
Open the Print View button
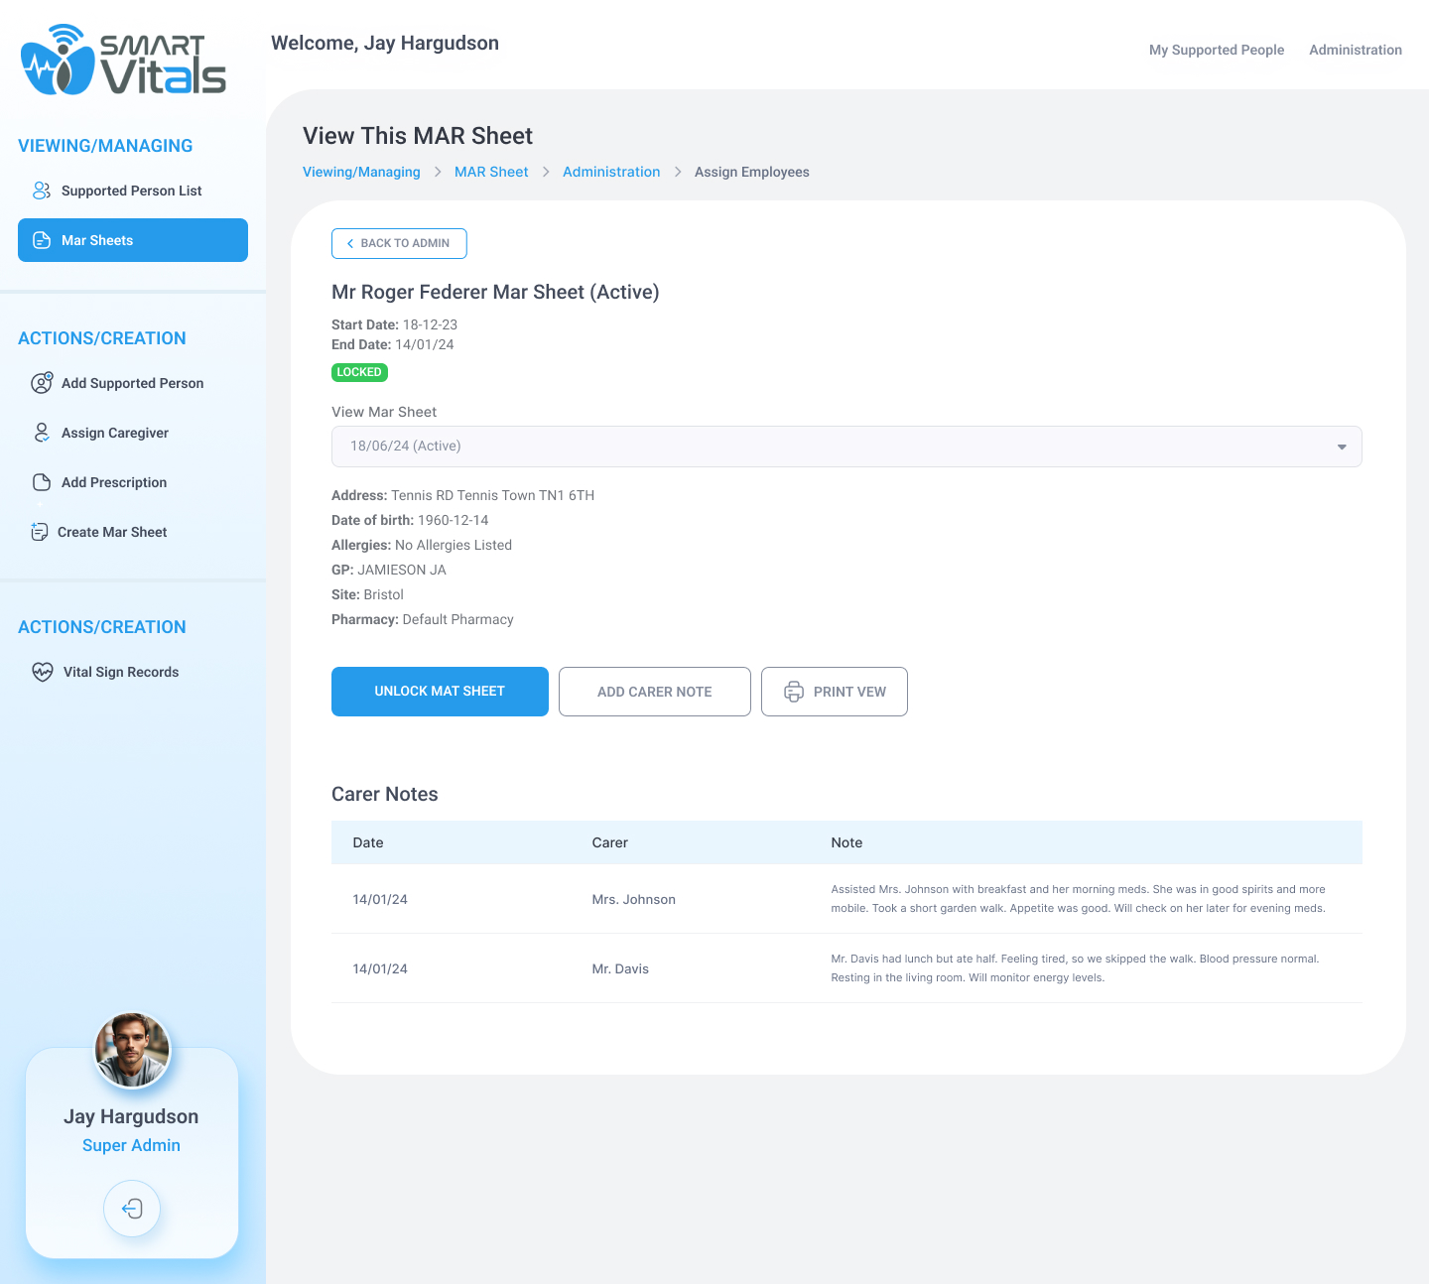834,692
